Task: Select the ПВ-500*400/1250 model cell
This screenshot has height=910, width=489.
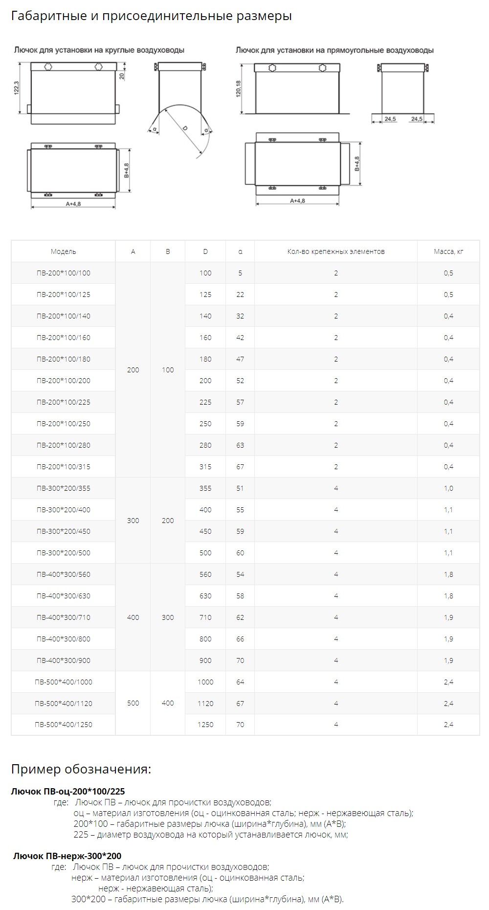Action: pyautogui.click(x=64, y=725)
